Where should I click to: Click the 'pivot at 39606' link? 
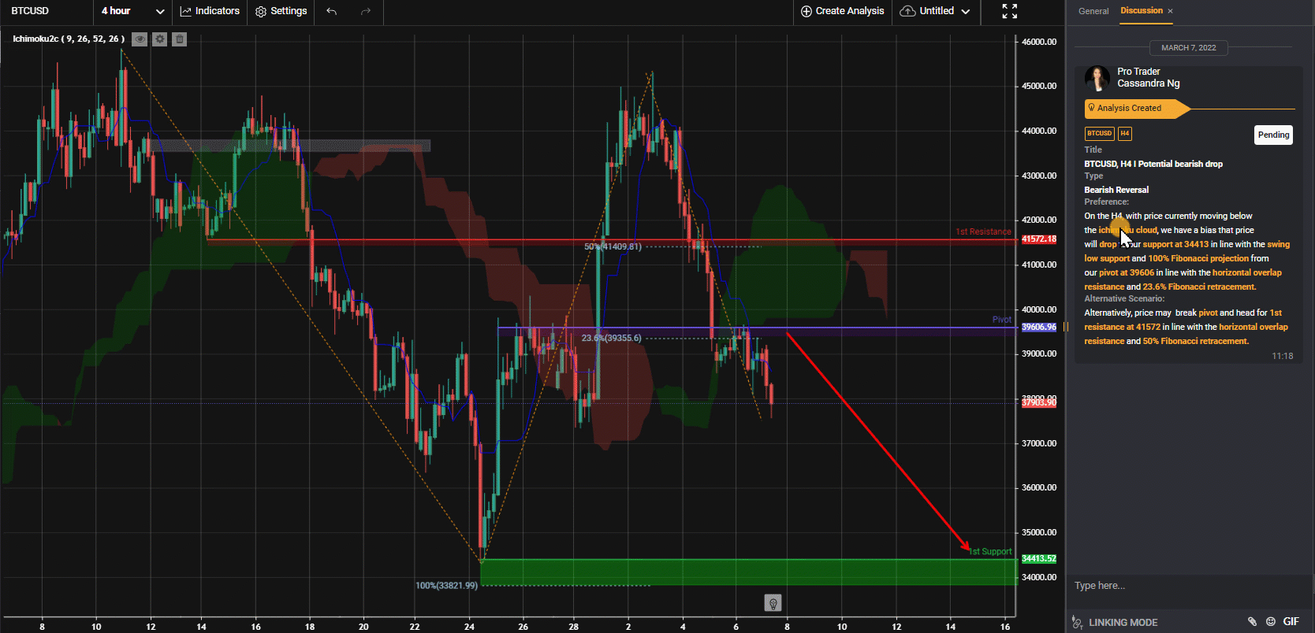click(x=1127, y=272)
